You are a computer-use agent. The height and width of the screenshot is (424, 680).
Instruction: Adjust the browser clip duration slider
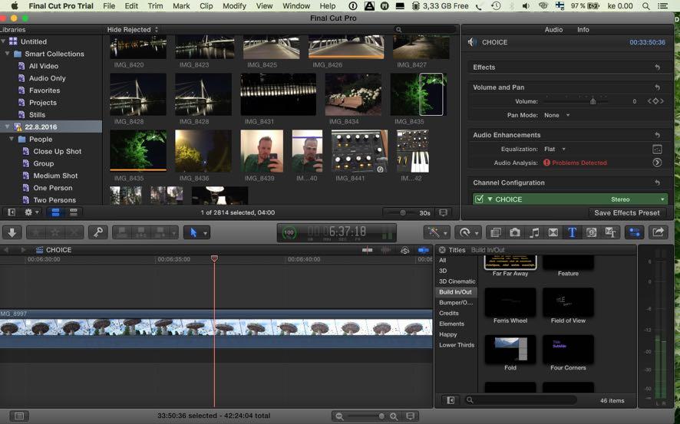click(403, 212)
